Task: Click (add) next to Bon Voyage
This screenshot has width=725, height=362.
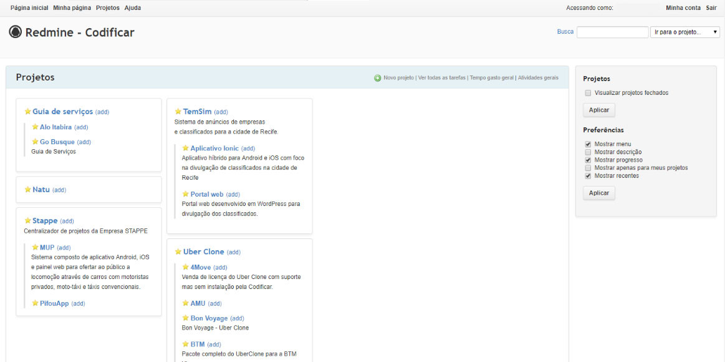Action: coord(237,318)
